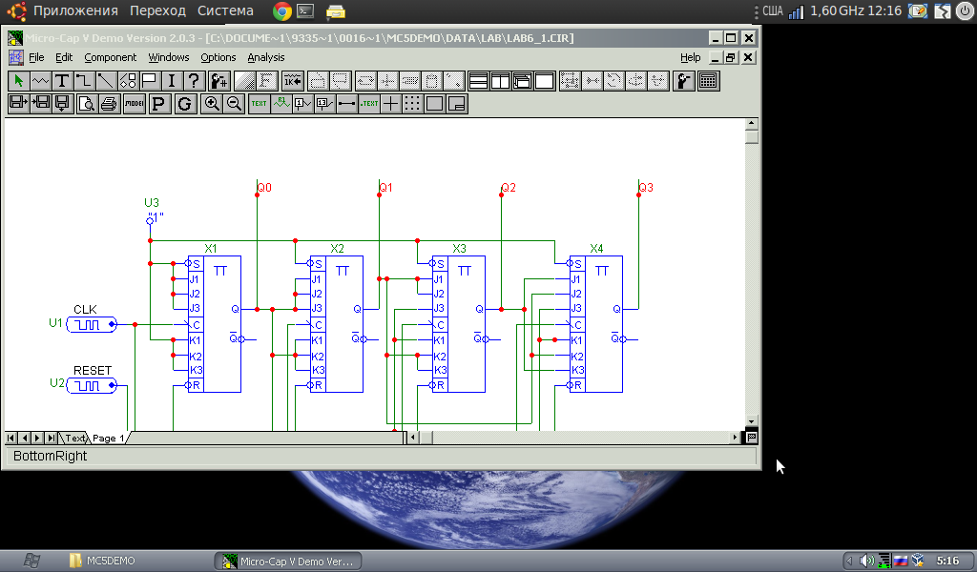Toggle Node Numbers display icon
Image resolution: width=977 pixels, height=572 pixels.
pos(302,103)
